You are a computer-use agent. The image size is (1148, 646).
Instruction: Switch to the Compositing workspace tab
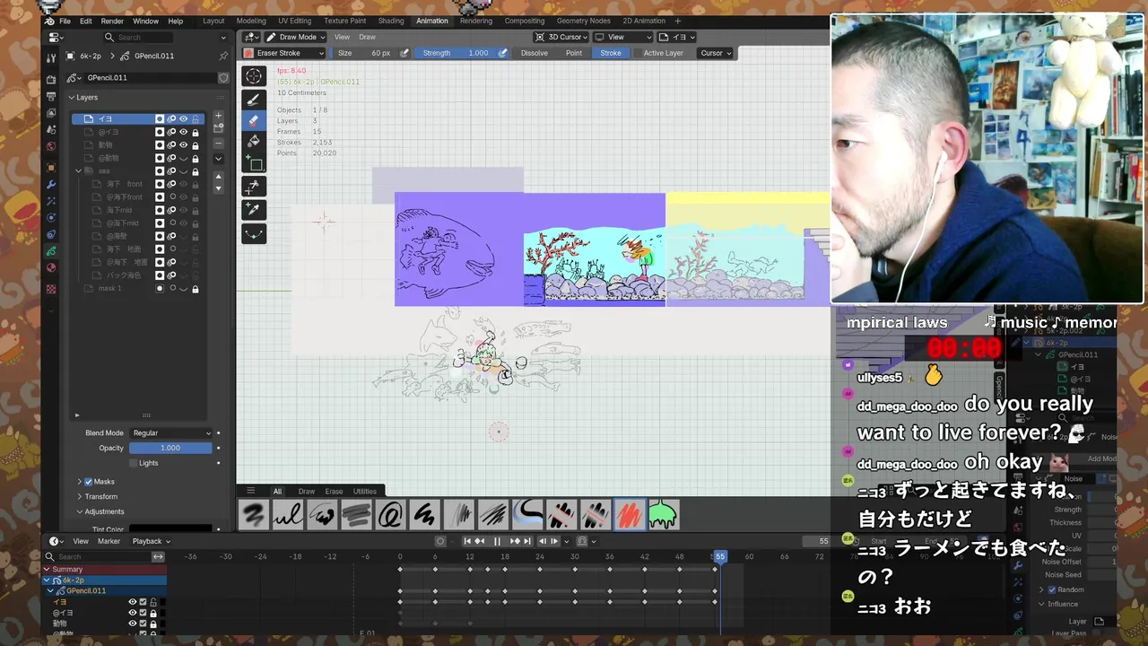pos(525,21)
